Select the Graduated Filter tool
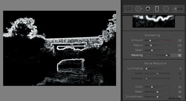Image resolution: width=186 pixels, height=101 pixels. point(157,9)
